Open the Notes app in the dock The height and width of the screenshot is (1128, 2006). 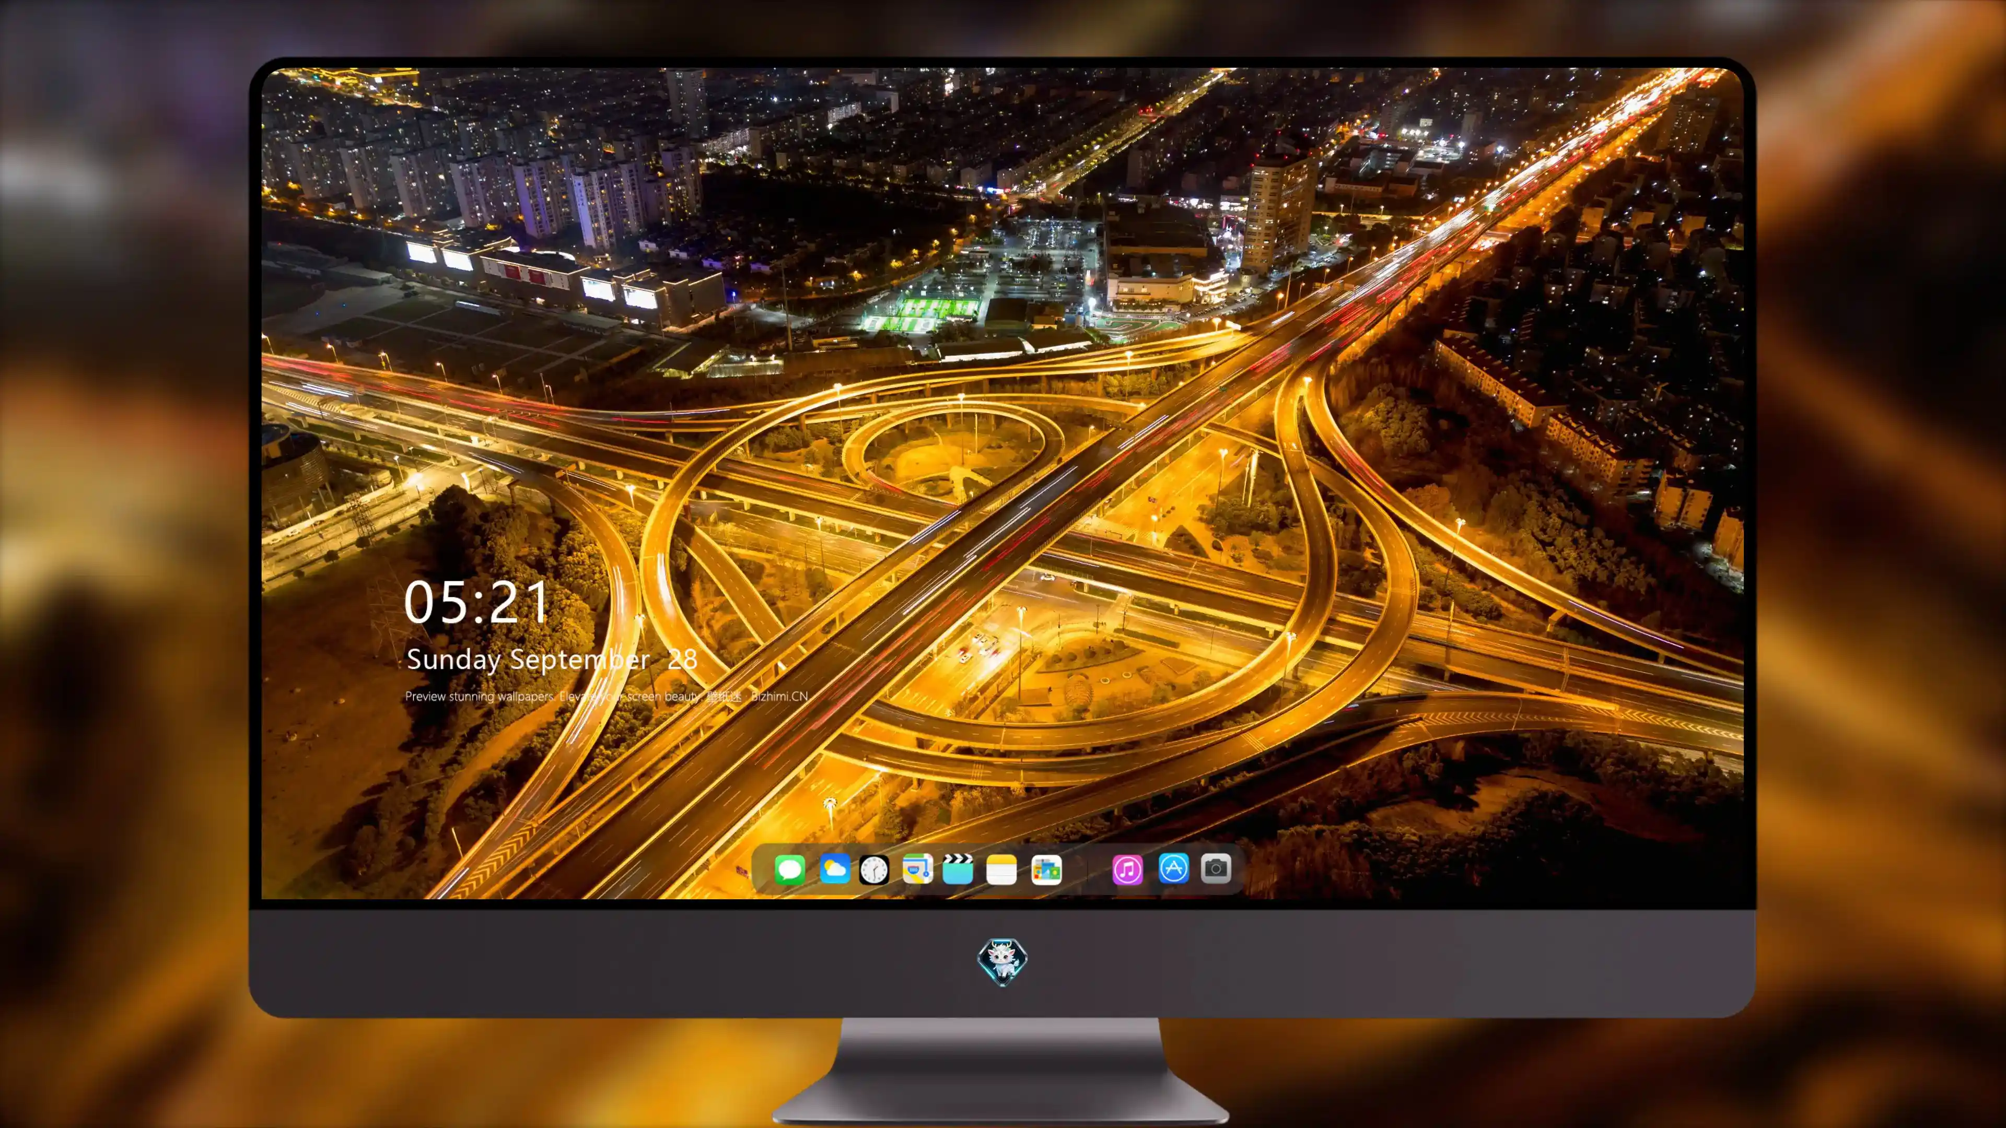[1001, 869]
